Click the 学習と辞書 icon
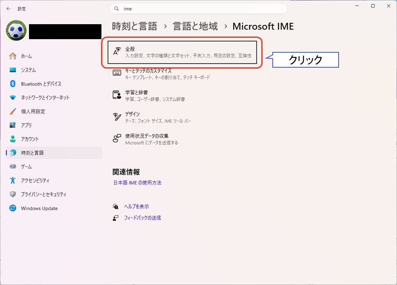 [117, 95]
